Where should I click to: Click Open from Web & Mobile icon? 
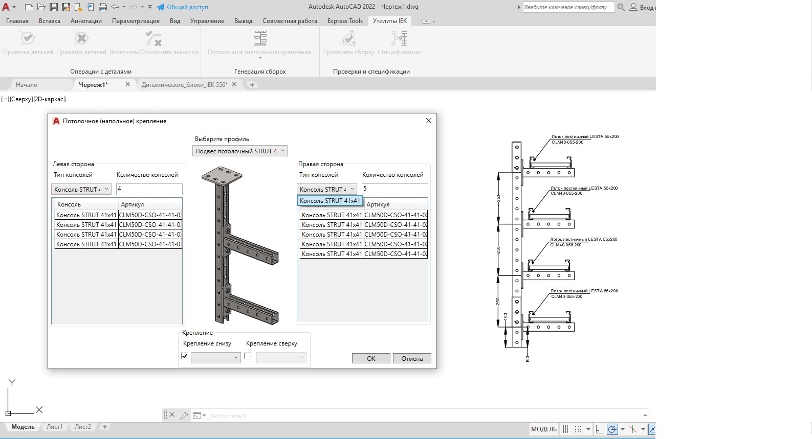click(x=78, y=7)
